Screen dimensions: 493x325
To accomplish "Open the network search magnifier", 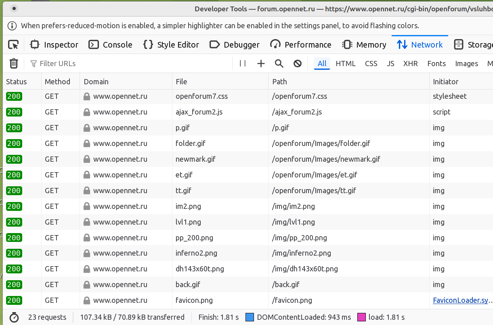I will click(x=279, y=63).
